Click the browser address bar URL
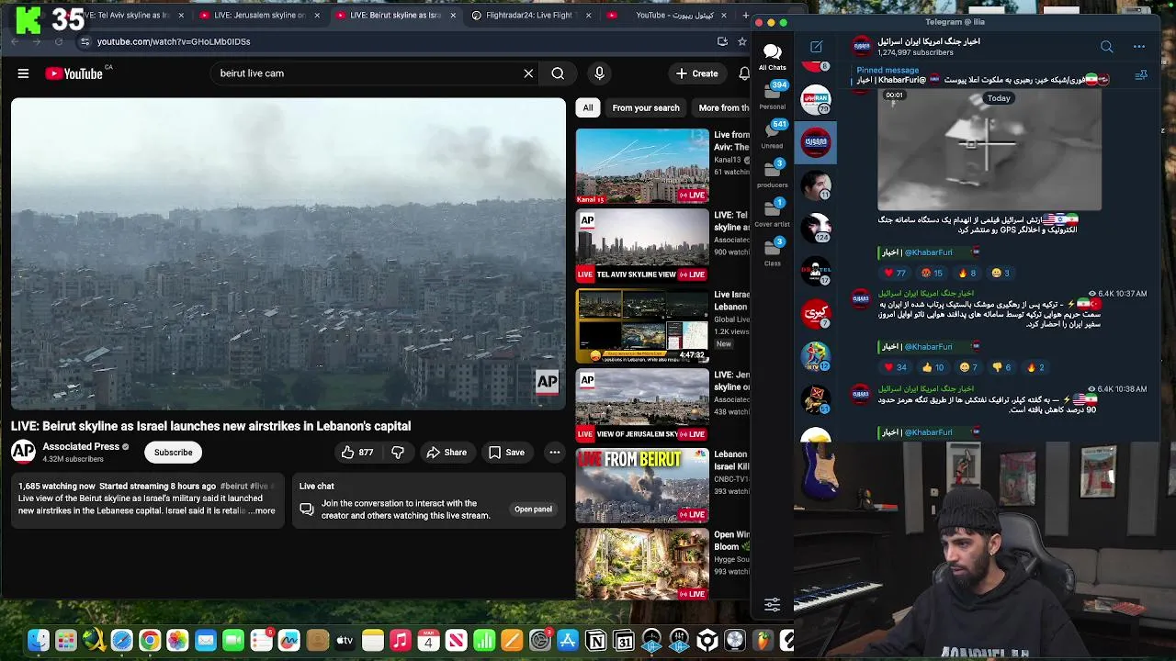This screenshot has height=661, width=1176. (174, 41)
